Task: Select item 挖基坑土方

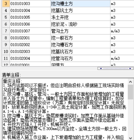Action: click(80, 10)
